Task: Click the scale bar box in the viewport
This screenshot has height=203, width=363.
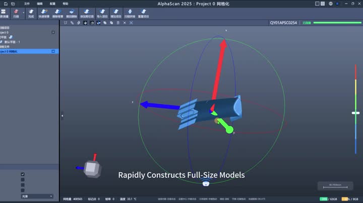Action: (335, 186)
